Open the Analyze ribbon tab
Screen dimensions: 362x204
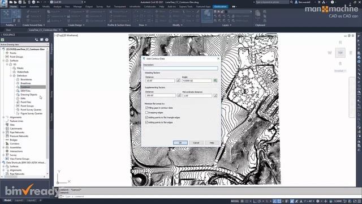click(x=57, y=7)
